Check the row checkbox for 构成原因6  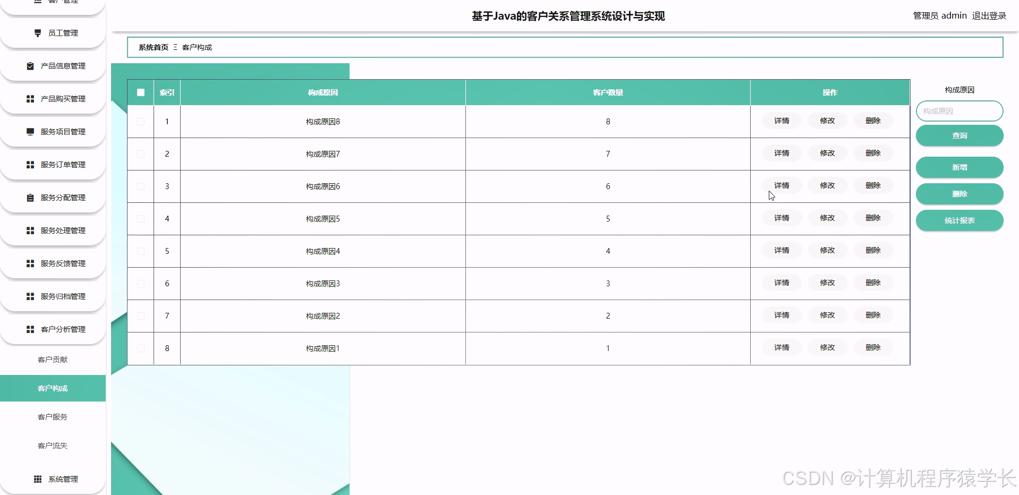(141, 186)
